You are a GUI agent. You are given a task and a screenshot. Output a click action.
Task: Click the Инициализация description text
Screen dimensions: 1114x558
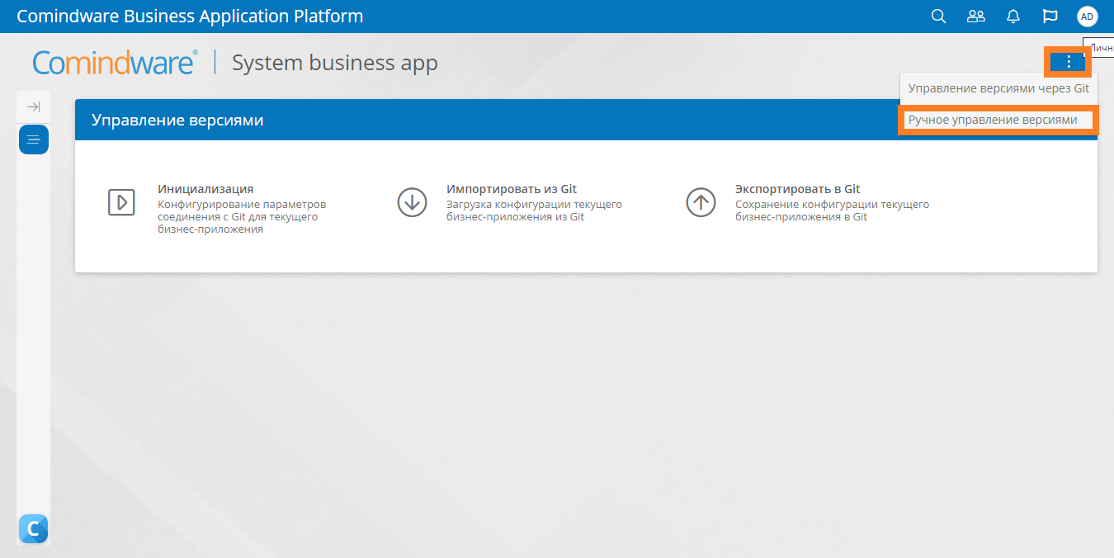point(242,217)
